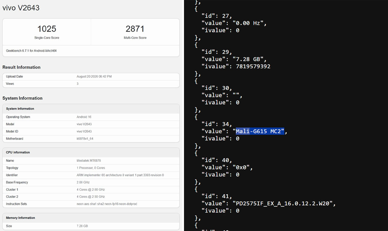Click the JSON line "id": 27
Viewport: 388px width, 231px height.
click(217, 16)
